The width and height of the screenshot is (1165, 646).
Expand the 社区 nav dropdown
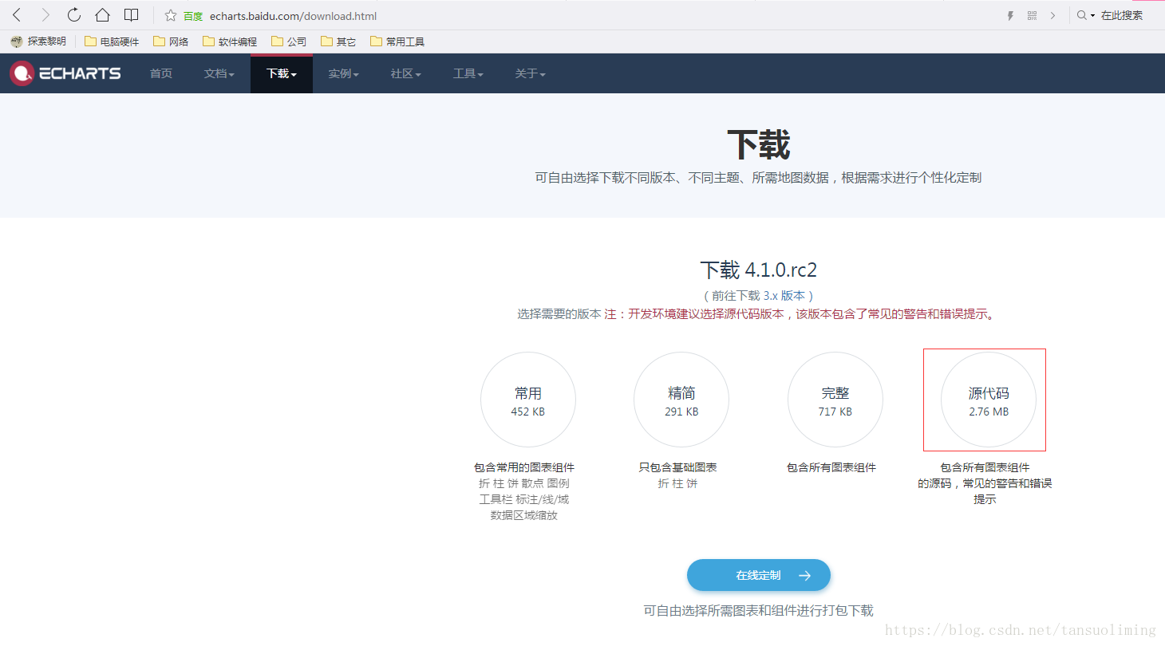406,73
